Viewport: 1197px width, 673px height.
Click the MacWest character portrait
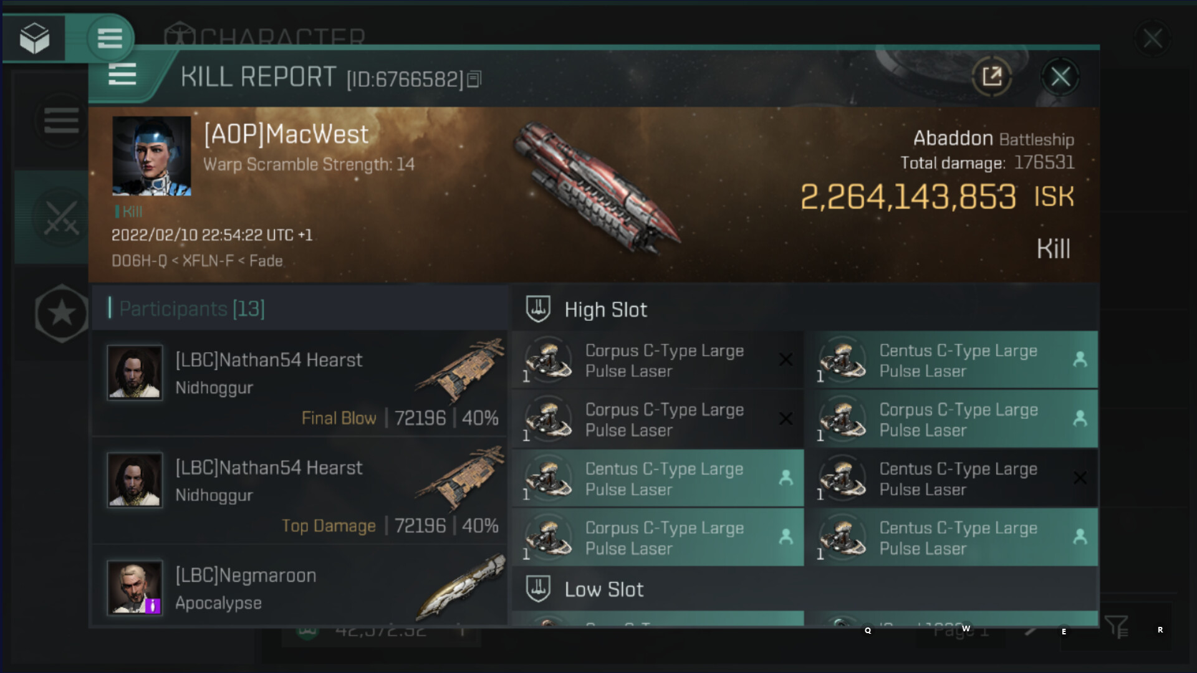[151, 156]
